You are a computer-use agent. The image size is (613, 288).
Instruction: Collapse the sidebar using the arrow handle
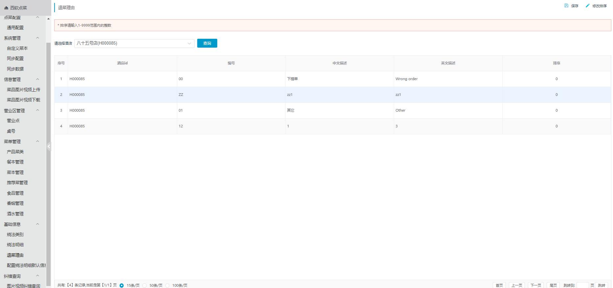pos(49,146)
